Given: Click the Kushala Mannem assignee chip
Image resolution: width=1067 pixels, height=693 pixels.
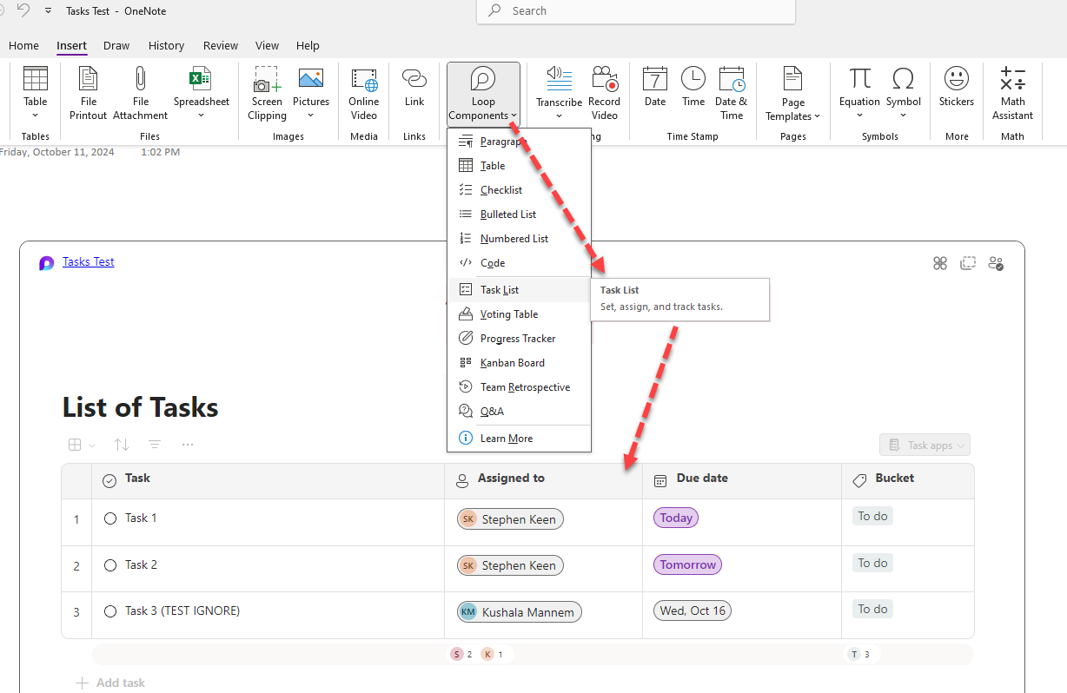Looking at the screenshot, I should [520, 612].
